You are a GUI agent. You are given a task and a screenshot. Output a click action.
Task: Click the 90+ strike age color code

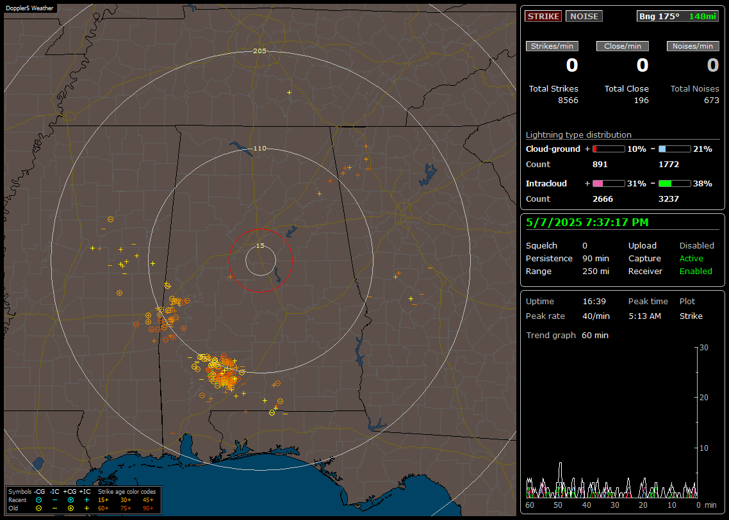(x=148, y=508)
